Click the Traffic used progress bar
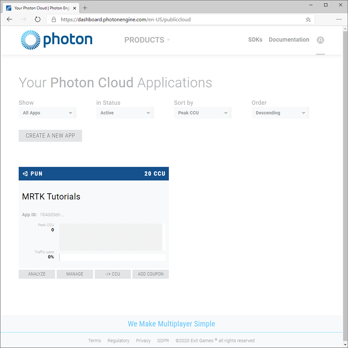Viewport: 348px width, 348px height. (x=111, y=257)
